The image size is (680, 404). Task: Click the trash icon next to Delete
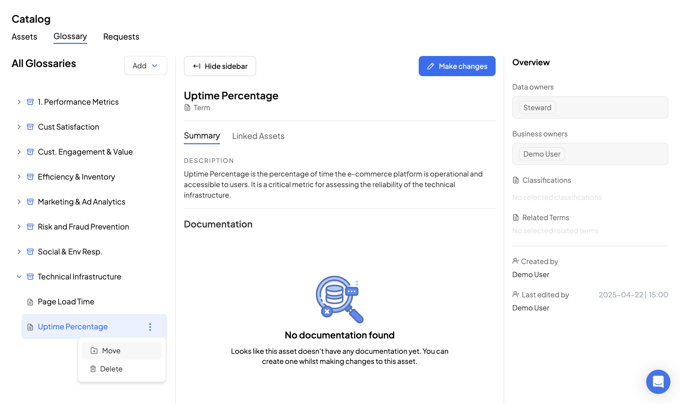tap(93, 369)
